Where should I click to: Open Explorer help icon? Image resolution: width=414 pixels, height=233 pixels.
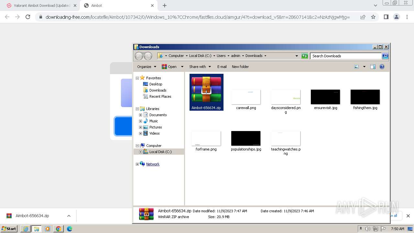point(382,67)
